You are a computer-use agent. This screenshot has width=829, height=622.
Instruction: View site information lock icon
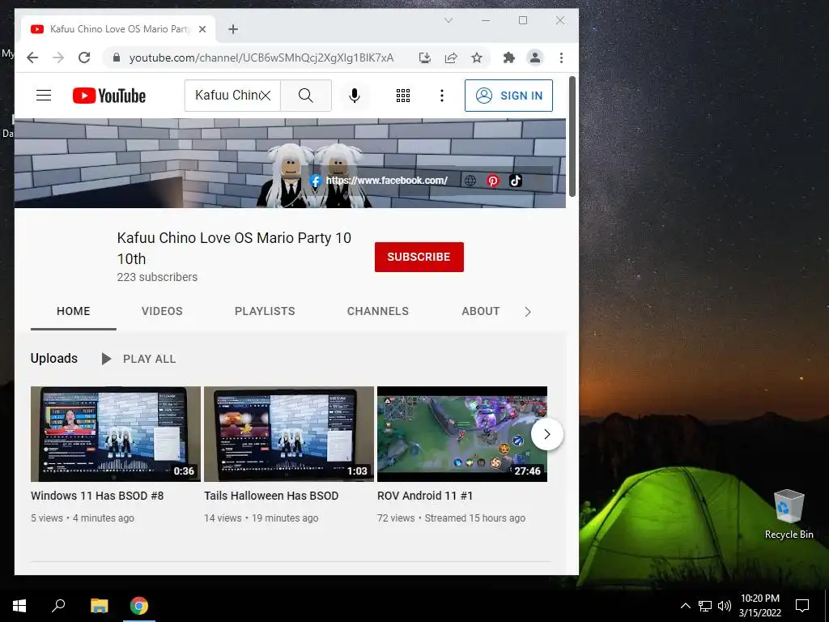[117, 58]
